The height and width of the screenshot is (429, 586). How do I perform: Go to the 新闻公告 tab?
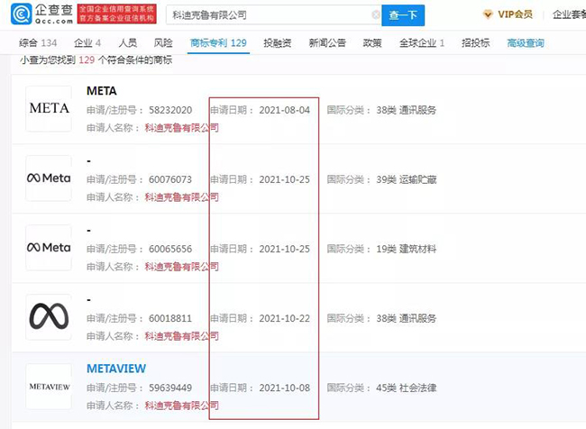[x=325, y=42]
